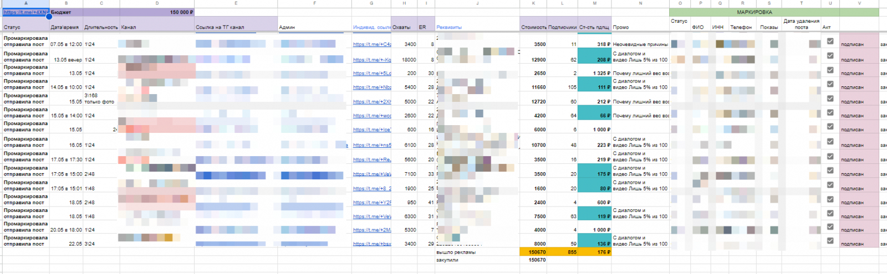Toggle Акт checkbox in 219 ₽ row
Image resolution: width=887 pixels, height=274 pixels.
(830, 156)
